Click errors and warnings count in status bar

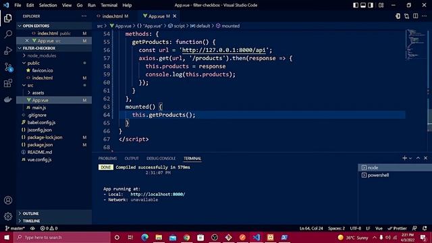49,228
